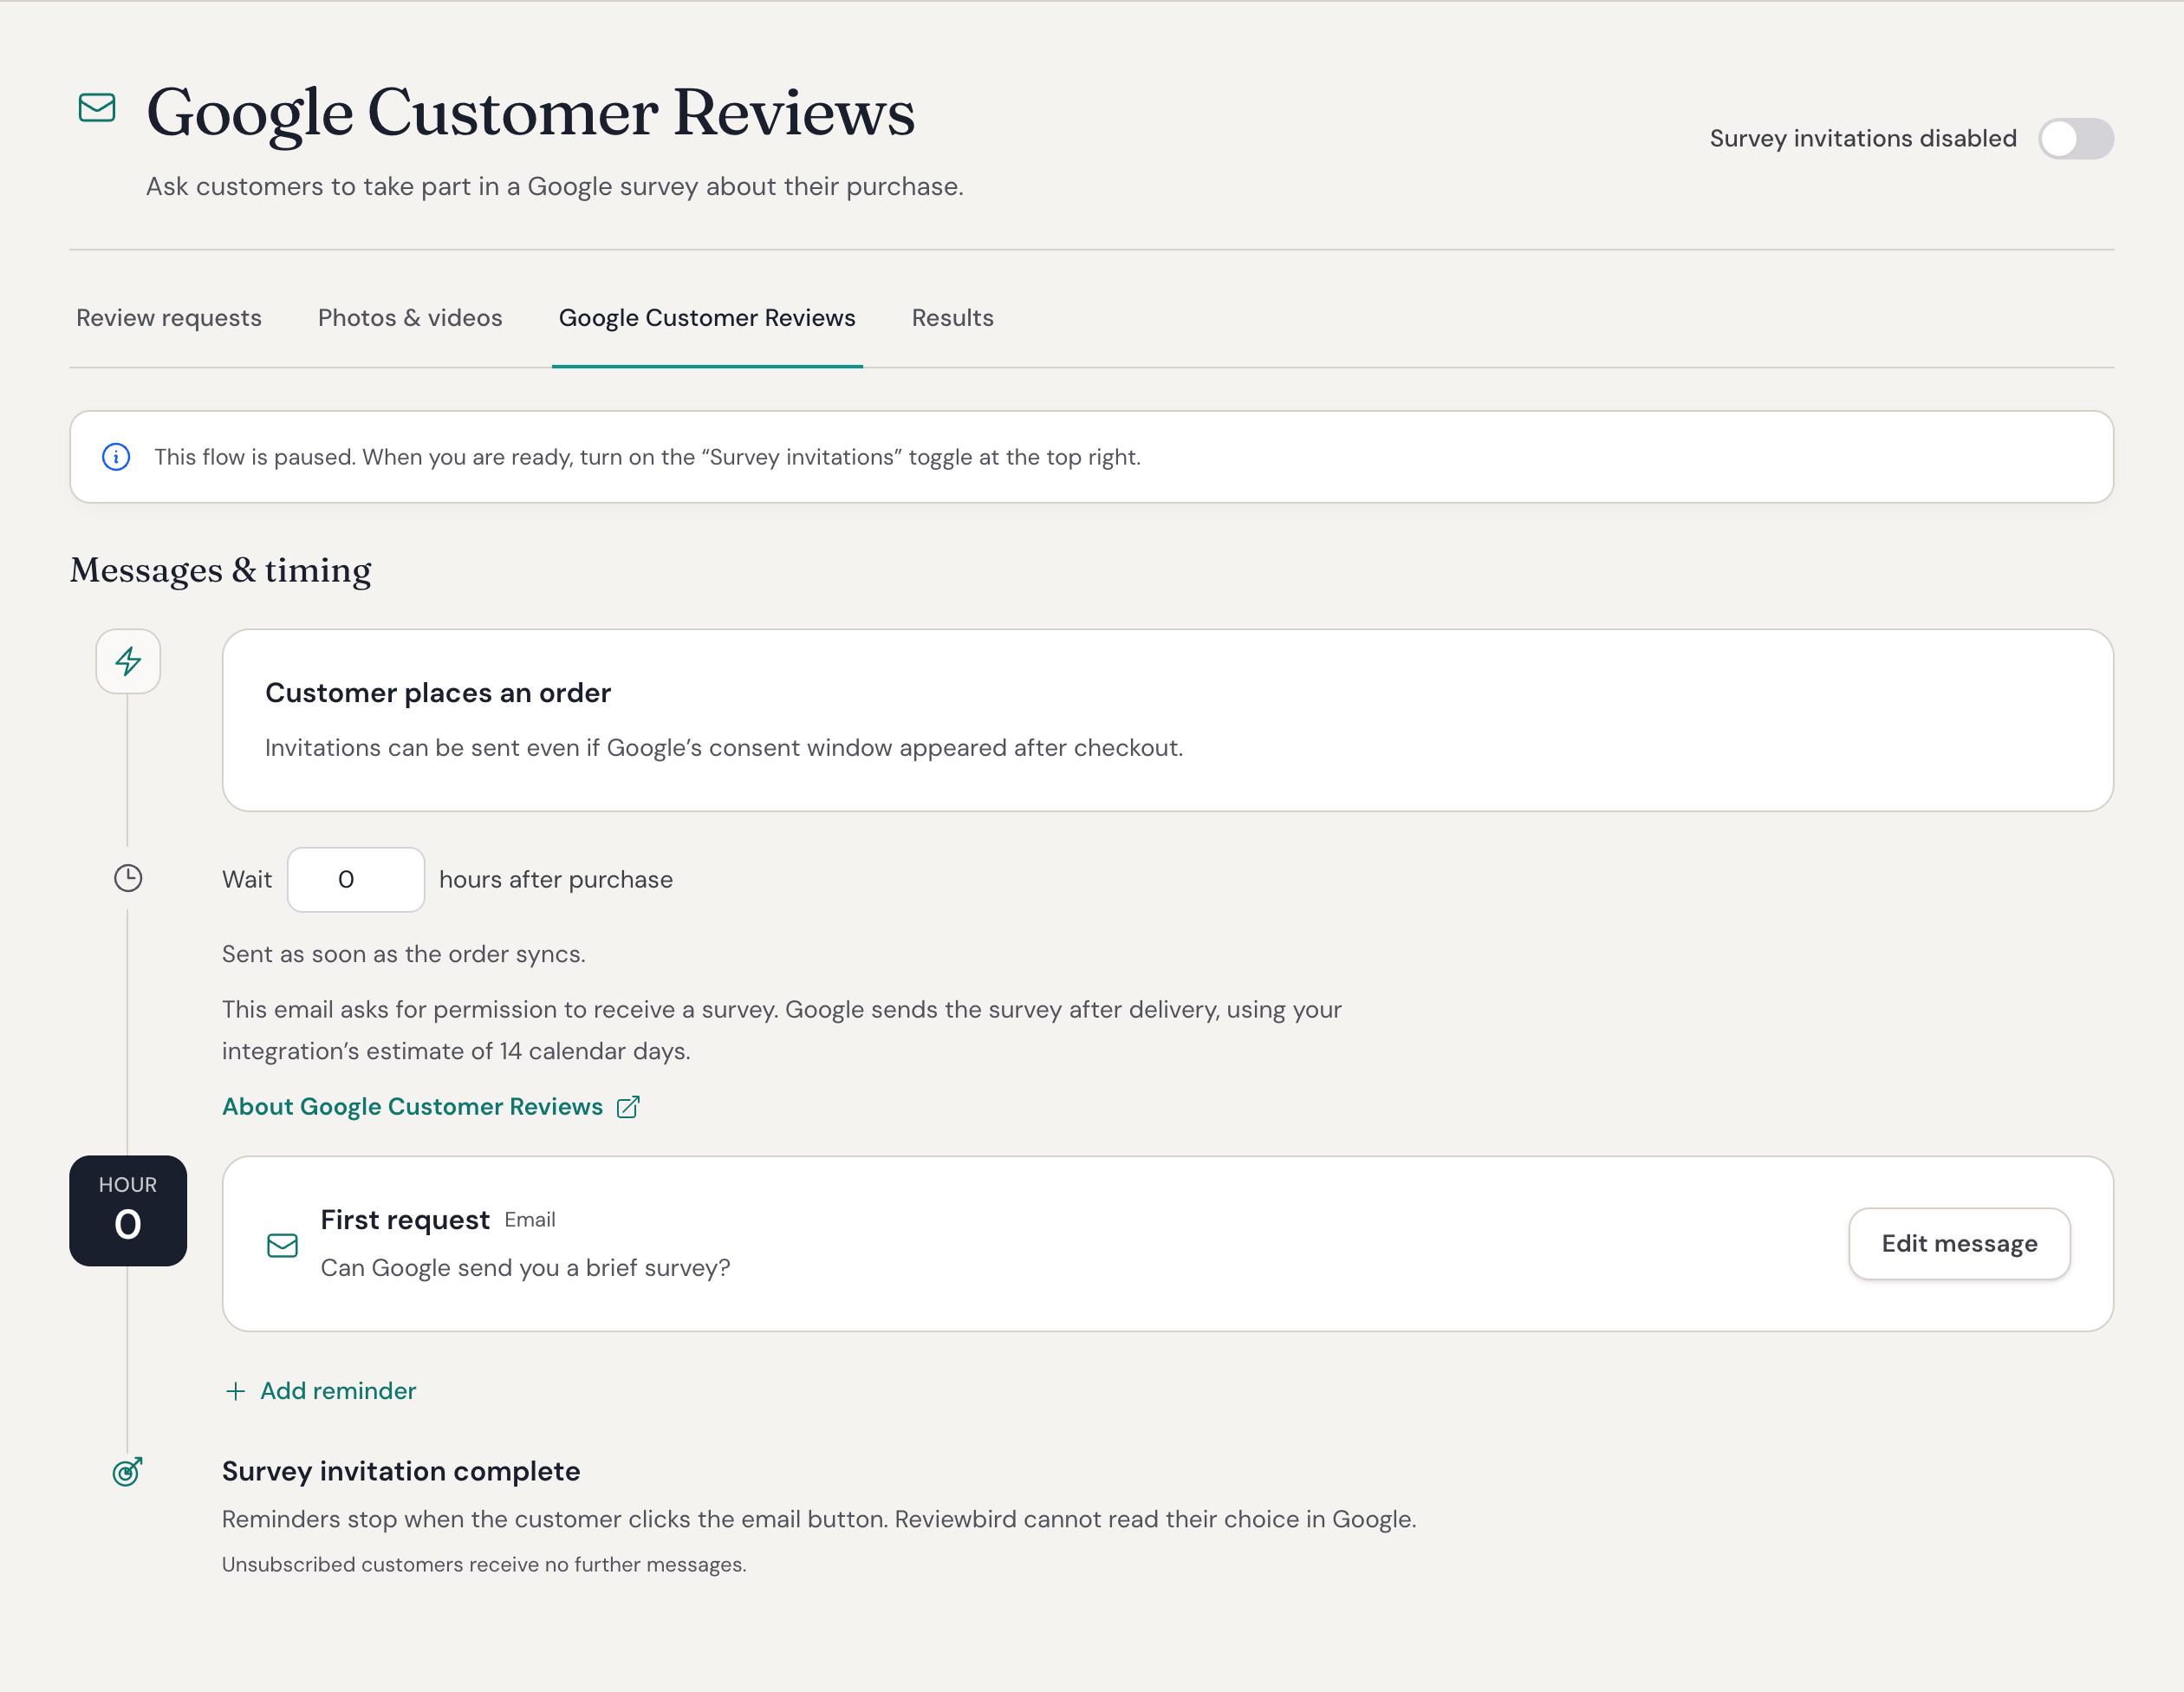Click the envelope icon beside the page title
The image size is (2184, 1692).
[x=97, y=107]
